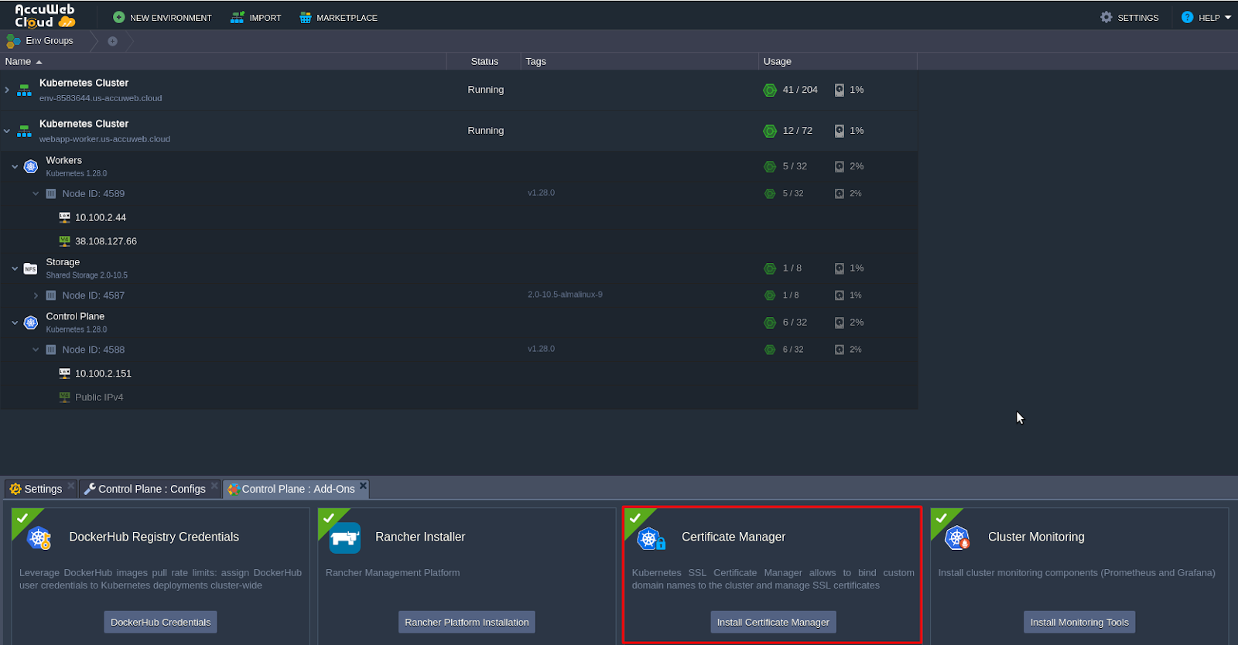The height and width of the screenshot is (645, 1238).
Task: Open the New Environment wizard
Action: point(162,17)
